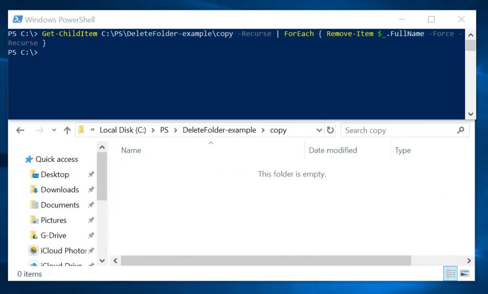Click the pin icon beside G-Drive

point(91,235)
